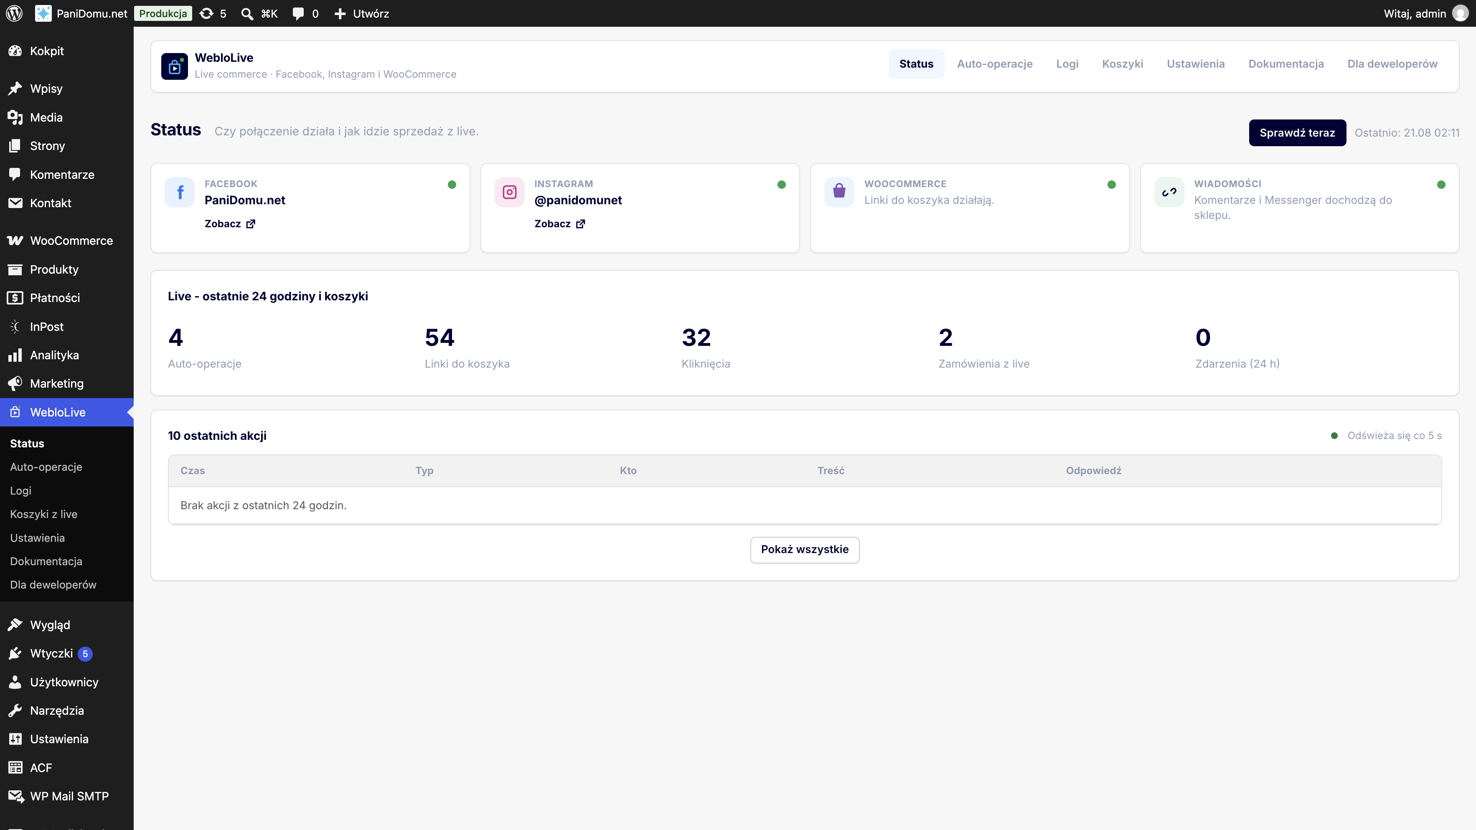
Task: Open Dla deweloperów in sidebar submenu
Action: (x=53, y=585)
